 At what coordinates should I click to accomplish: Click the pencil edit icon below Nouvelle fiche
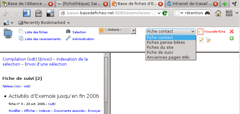[201, 40]
